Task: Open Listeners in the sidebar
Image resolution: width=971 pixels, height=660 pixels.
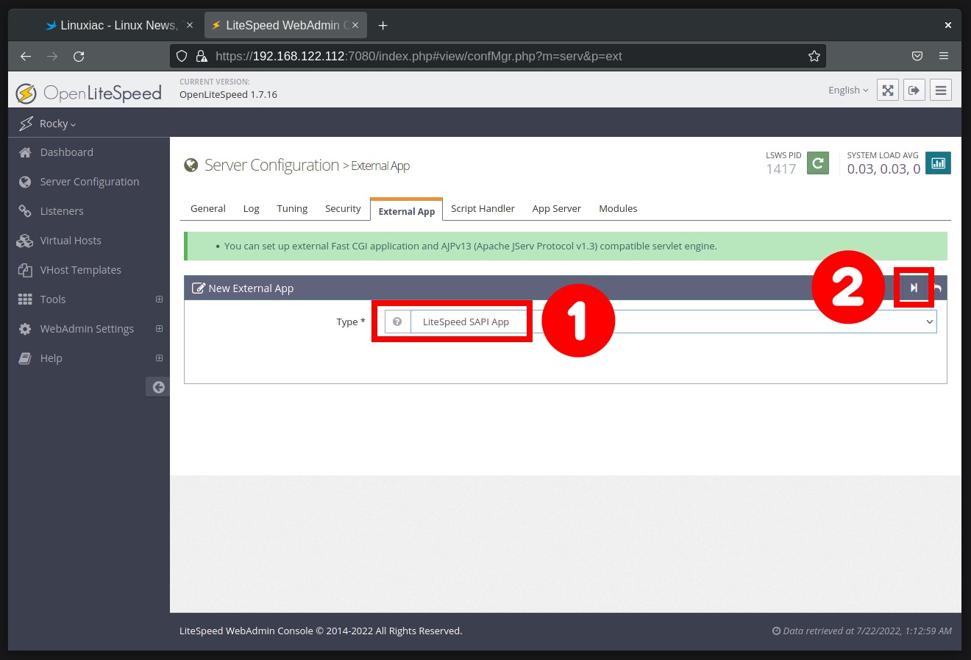Action: (62, 211)
